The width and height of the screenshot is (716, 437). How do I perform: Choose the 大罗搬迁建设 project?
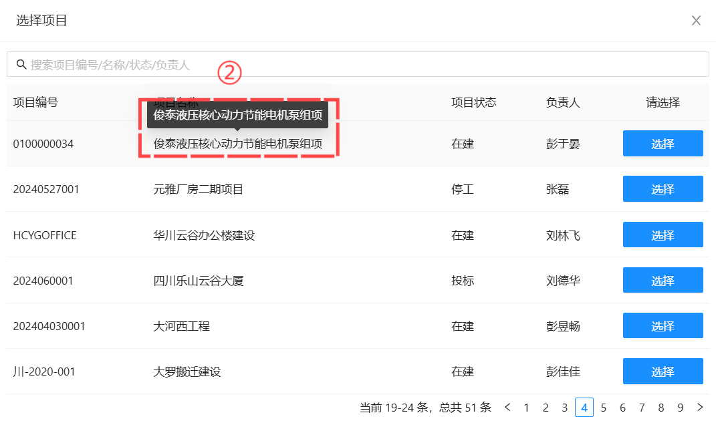click(x=663, y=372)
